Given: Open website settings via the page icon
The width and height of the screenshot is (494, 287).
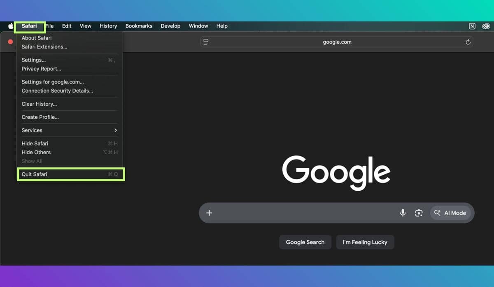Looking at the screenshot, I should click(205, 42).
